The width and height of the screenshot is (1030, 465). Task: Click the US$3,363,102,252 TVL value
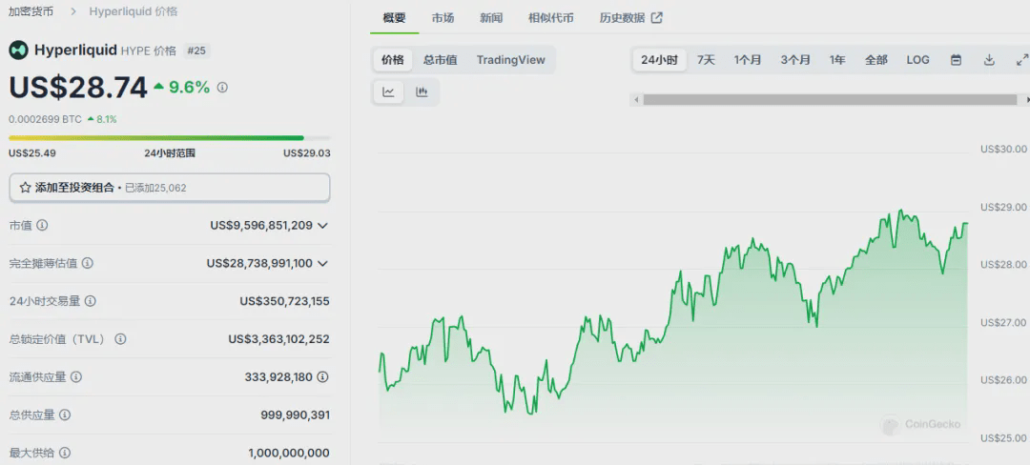(279, 339)
